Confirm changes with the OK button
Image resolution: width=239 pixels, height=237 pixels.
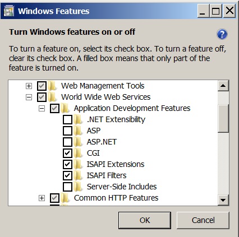click(x=145, y=220)
